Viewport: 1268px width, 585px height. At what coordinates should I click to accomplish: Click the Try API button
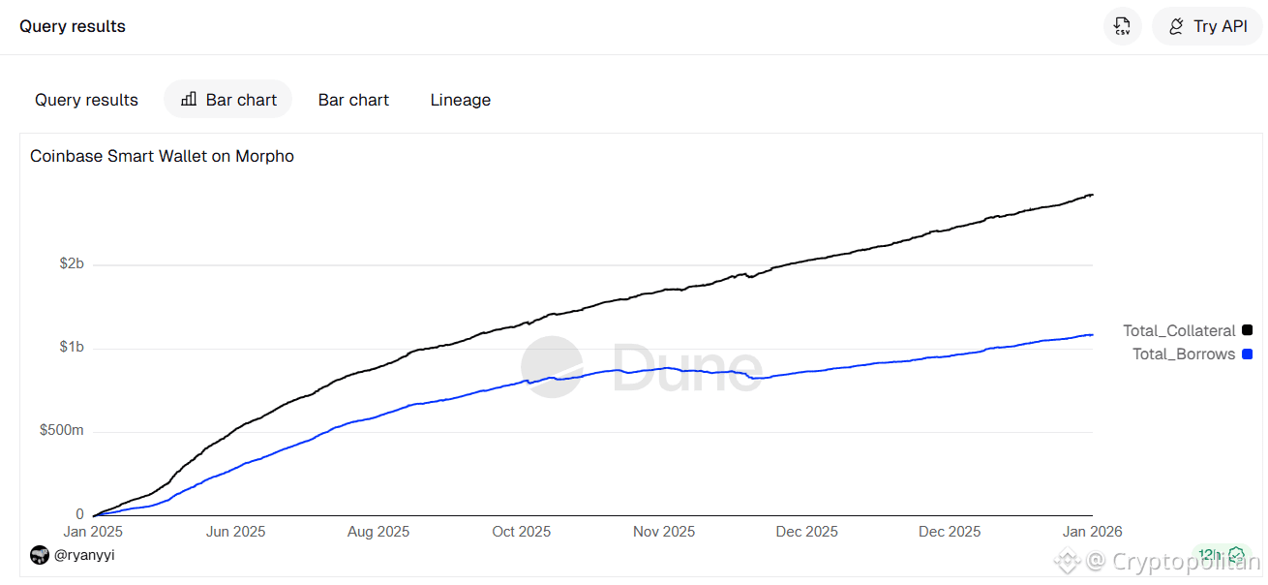coord(1207,26)
